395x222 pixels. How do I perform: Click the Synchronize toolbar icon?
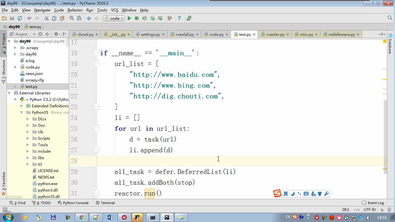point(20,18)
